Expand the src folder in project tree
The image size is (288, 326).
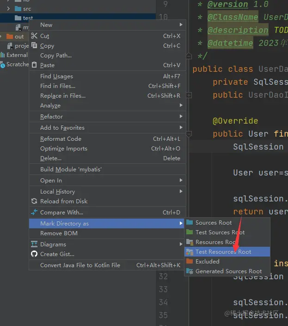[8, 9]
